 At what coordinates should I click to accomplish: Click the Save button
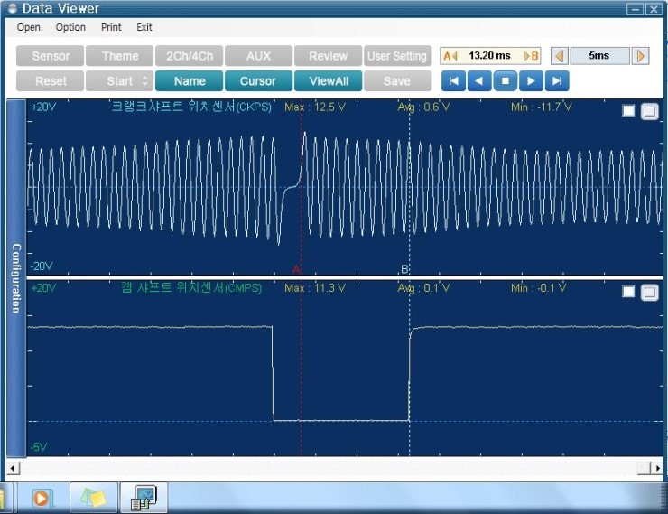(397, 81)
